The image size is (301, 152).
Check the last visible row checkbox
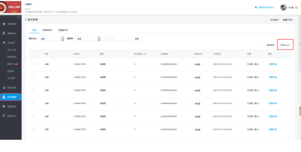coord(33,129)
